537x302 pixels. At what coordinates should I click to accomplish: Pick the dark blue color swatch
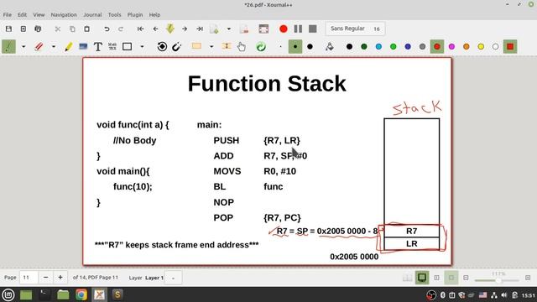pos(408,47)
